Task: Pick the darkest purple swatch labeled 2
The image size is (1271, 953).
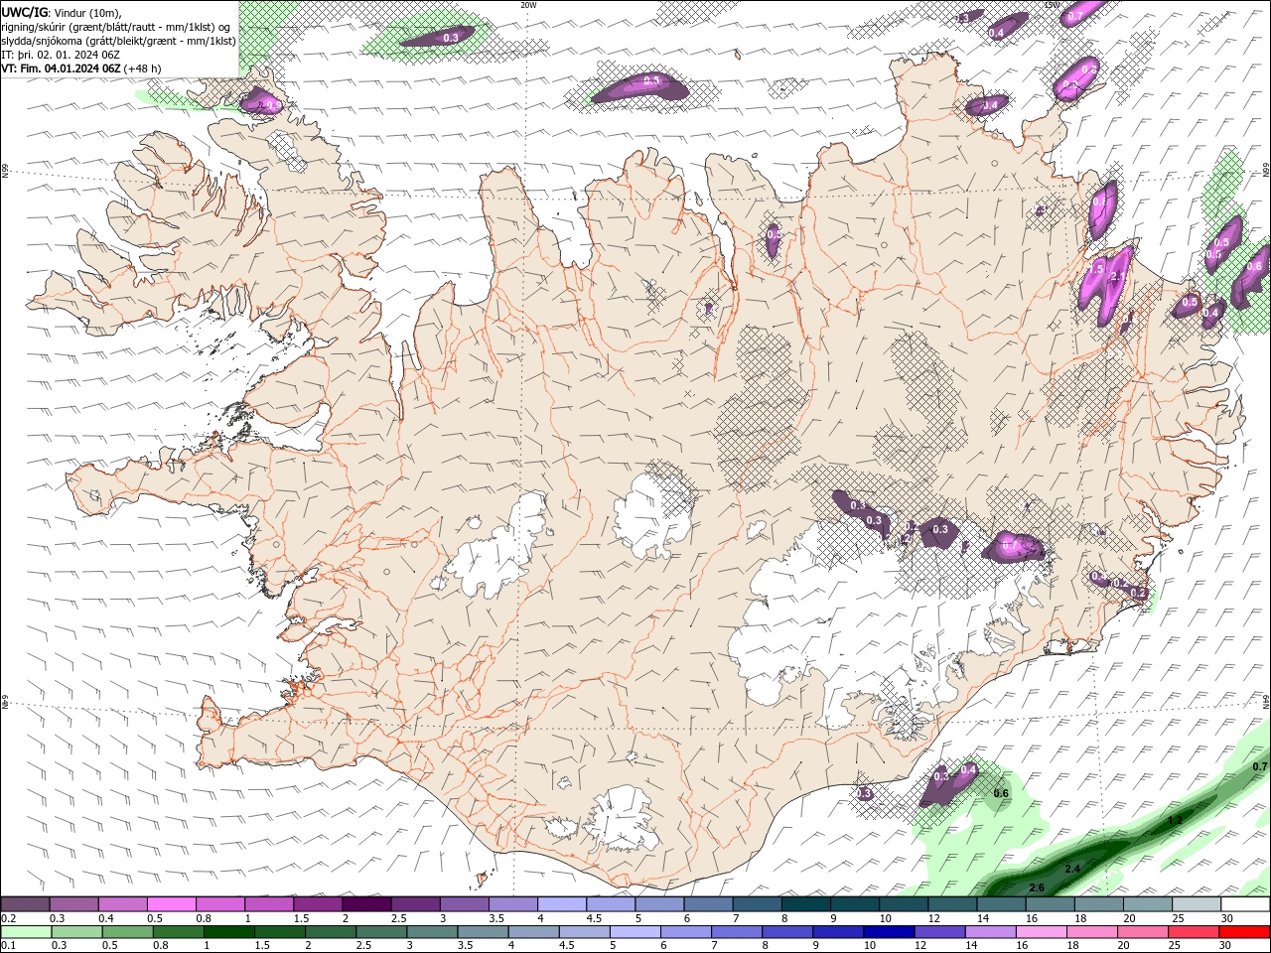Action: [366, 904]
